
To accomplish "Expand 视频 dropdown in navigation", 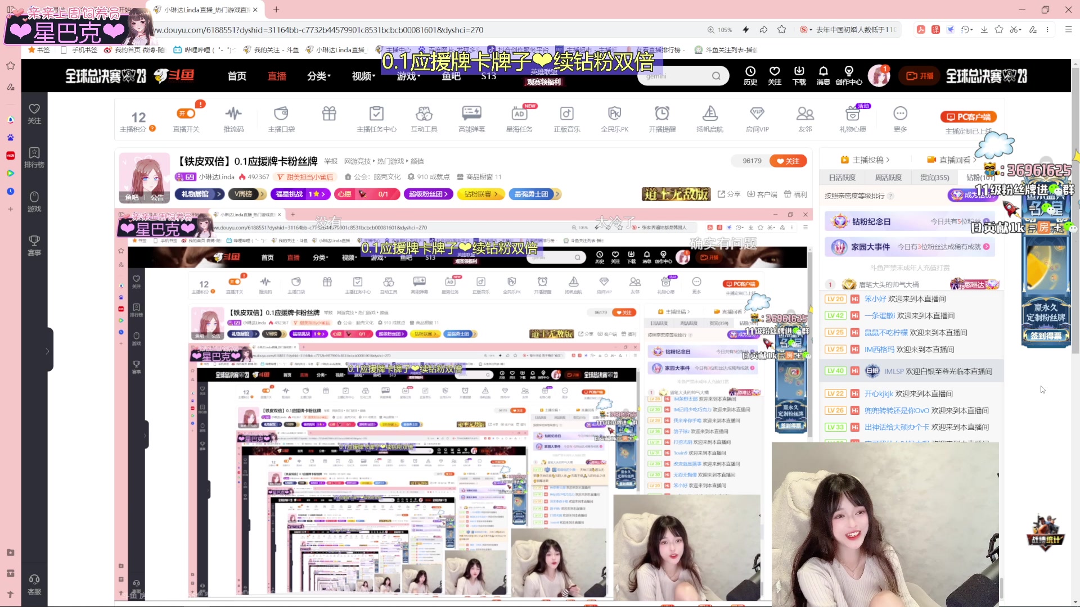I will (x=363, y=76).
